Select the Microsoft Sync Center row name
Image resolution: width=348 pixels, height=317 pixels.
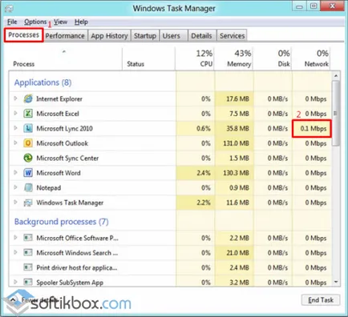click(67, 158)
